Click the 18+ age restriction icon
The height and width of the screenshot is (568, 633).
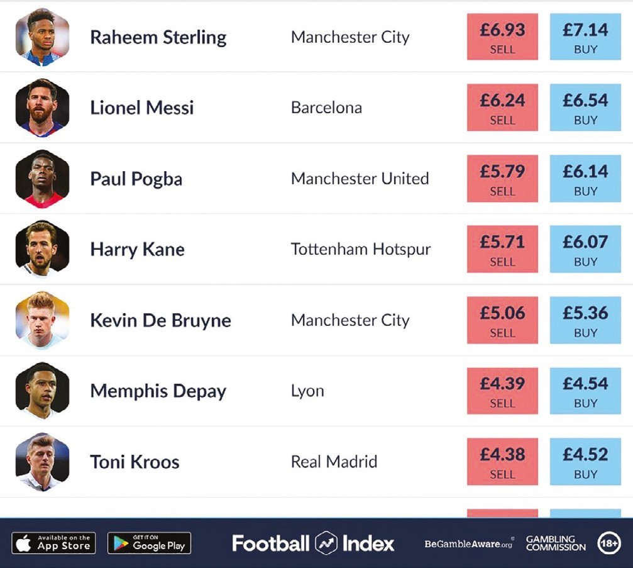(x=608, y=543)
